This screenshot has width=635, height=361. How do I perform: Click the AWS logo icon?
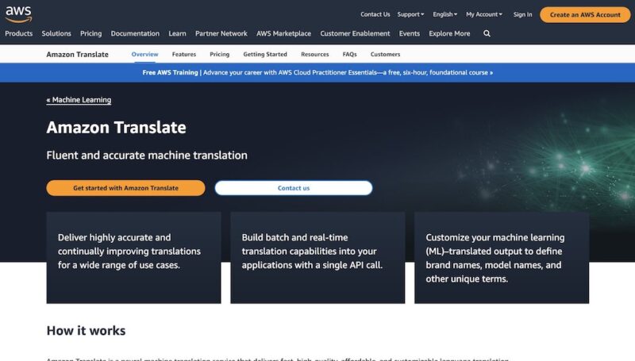coord(18,14)
